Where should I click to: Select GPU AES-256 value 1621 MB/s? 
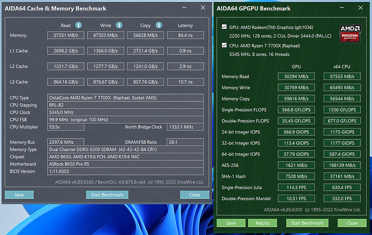click(x=297, y=165)
